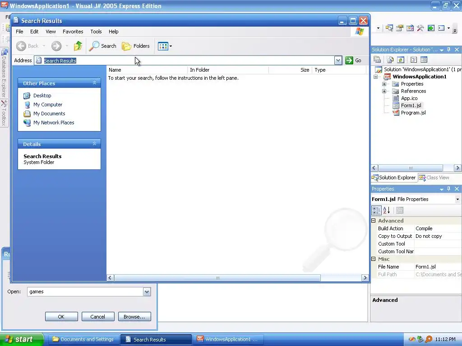Select Form1.jsl in Solution Explorer tree
462x346 pixels.
pos(411,105)
